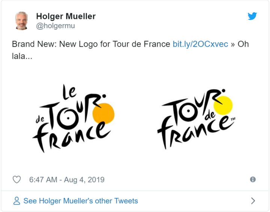Like the tweet with the heart icon
Image resolution: width=270 pixels, height=212 pixels.
(x=17, y=179)
